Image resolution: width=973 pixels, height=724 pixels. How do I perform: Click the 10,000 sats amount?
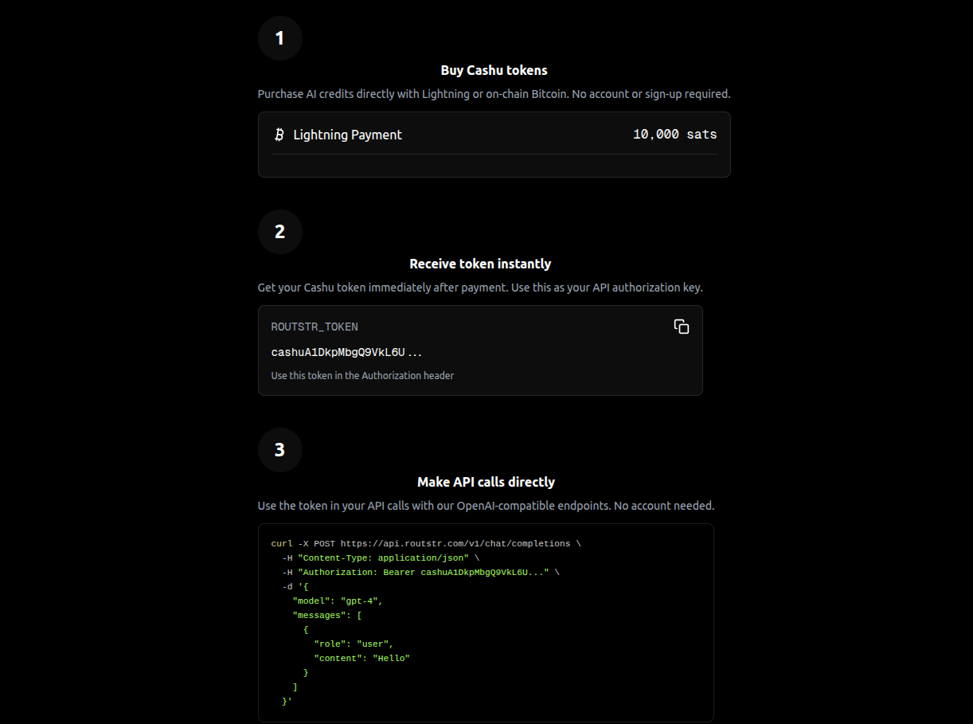coord(674,135)
